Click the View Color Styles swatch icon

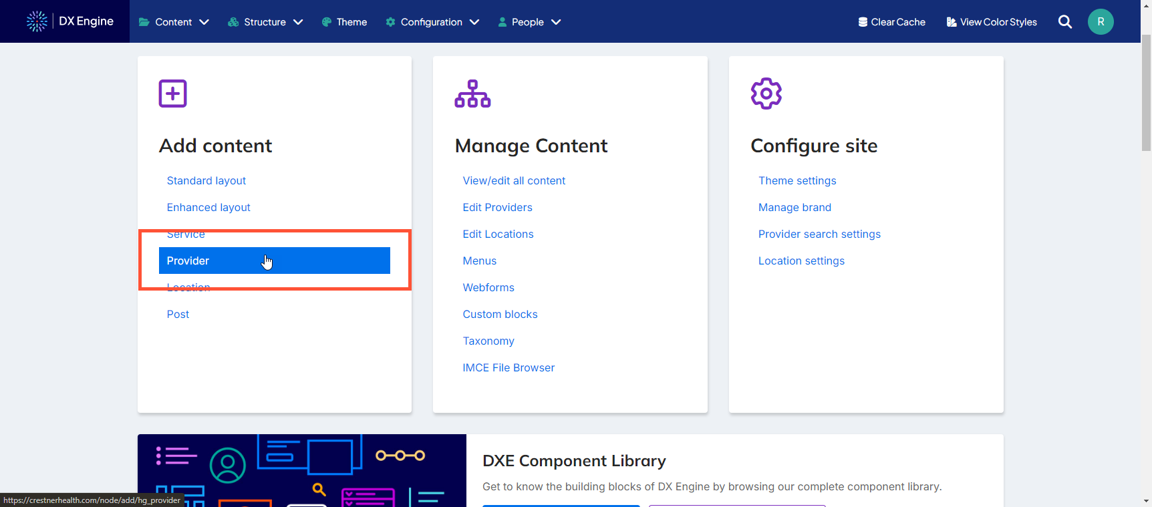point(952,22)
